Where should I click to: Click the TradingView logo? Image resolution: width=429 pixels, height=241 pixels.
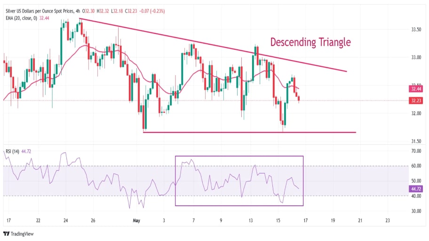18,233
